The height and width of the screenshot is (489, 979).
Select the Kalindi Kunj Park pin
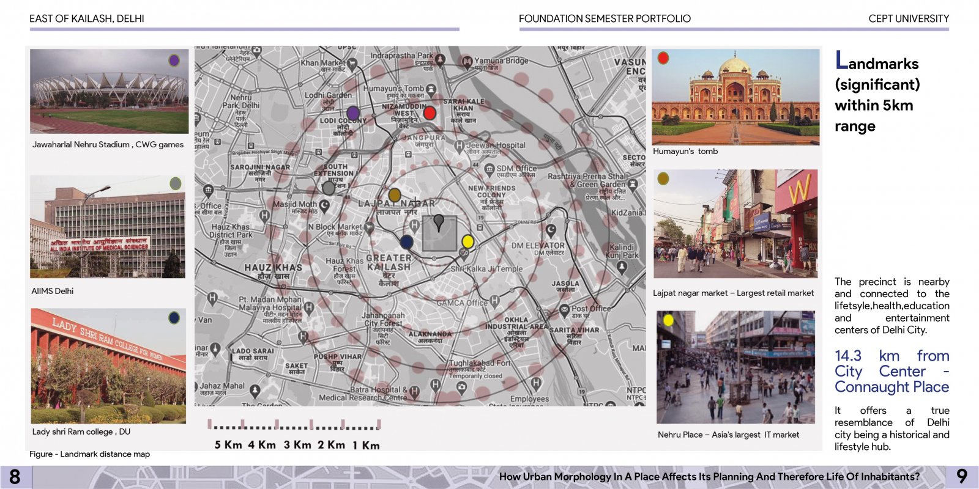tap(622, 267)
